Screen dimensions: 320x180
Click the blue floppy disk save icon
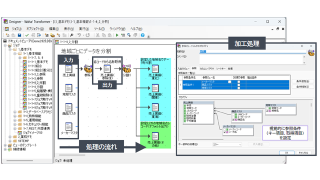[x=19, y=35]
